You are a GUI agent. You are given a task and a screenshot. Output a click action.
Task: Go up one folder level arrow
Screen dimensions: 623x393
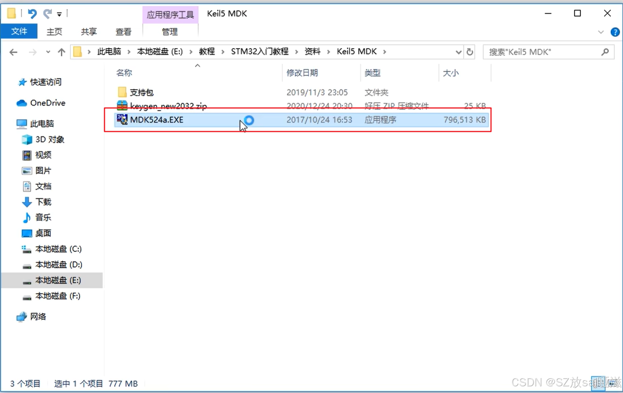(61, 52)
